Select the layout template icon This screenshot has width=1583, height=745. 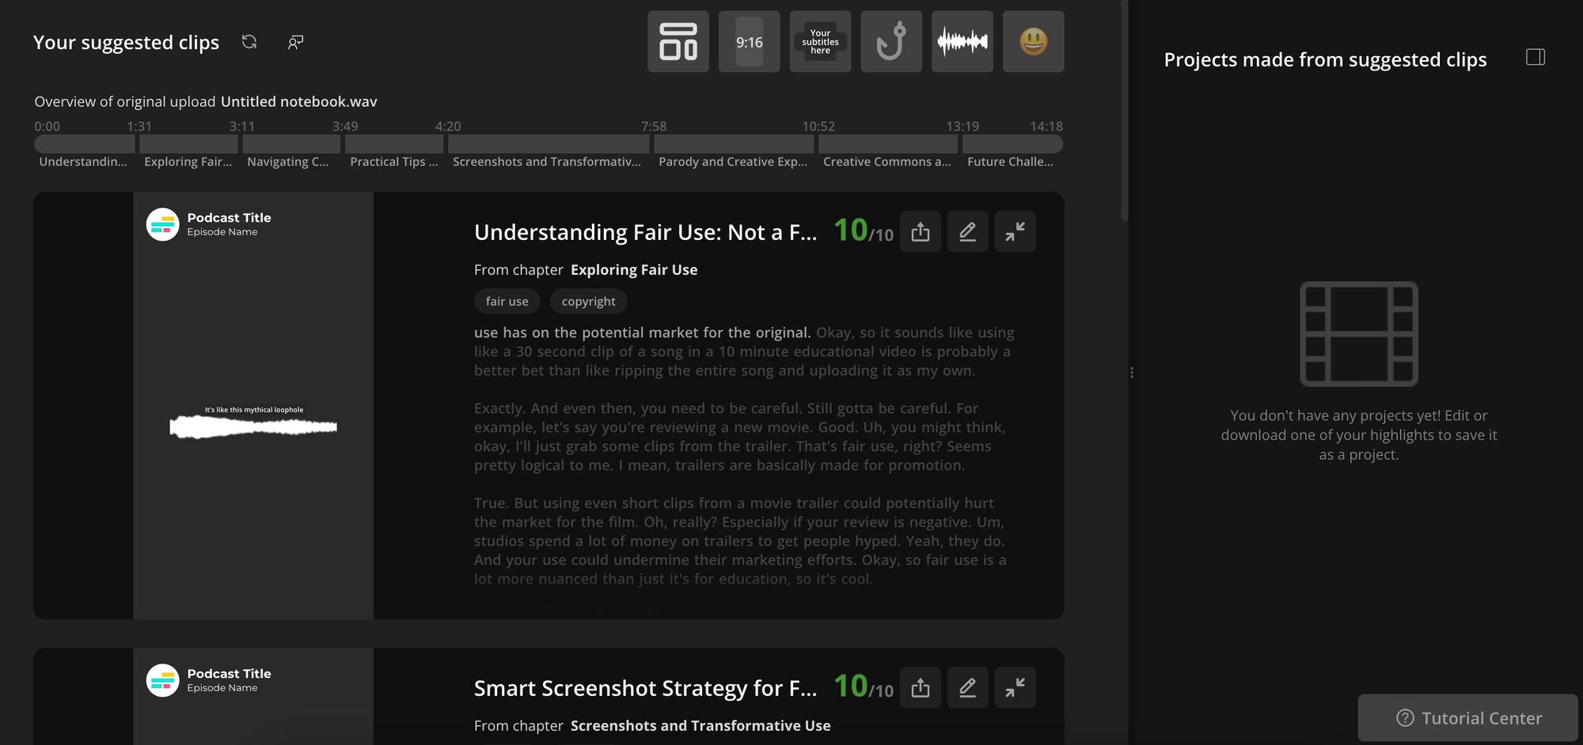(x=678, y=41)
